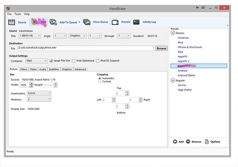Image resolution: width=238 pixels, height=167 pixels.
Task: Click the Remove preset label
Action: pos(196,142)
